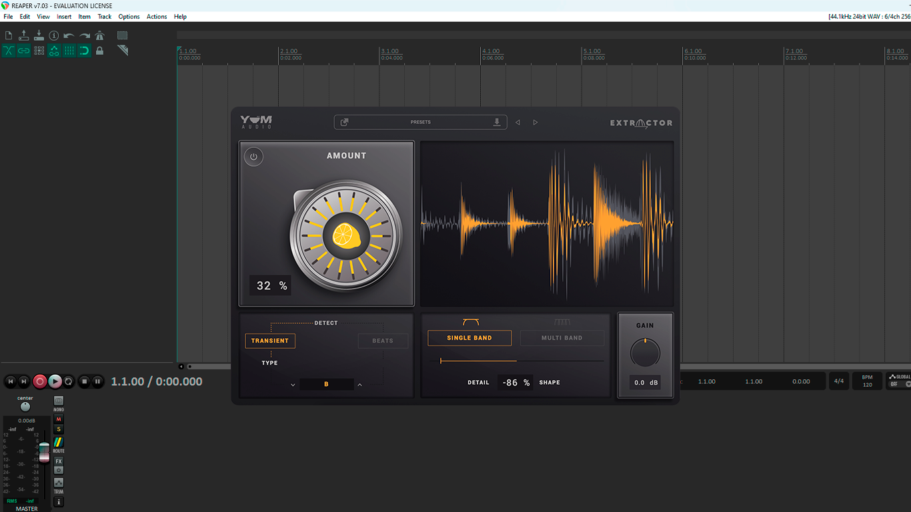Toggle item grouping link icon
This screenshot has width=911, height=512.
[24, 51]
